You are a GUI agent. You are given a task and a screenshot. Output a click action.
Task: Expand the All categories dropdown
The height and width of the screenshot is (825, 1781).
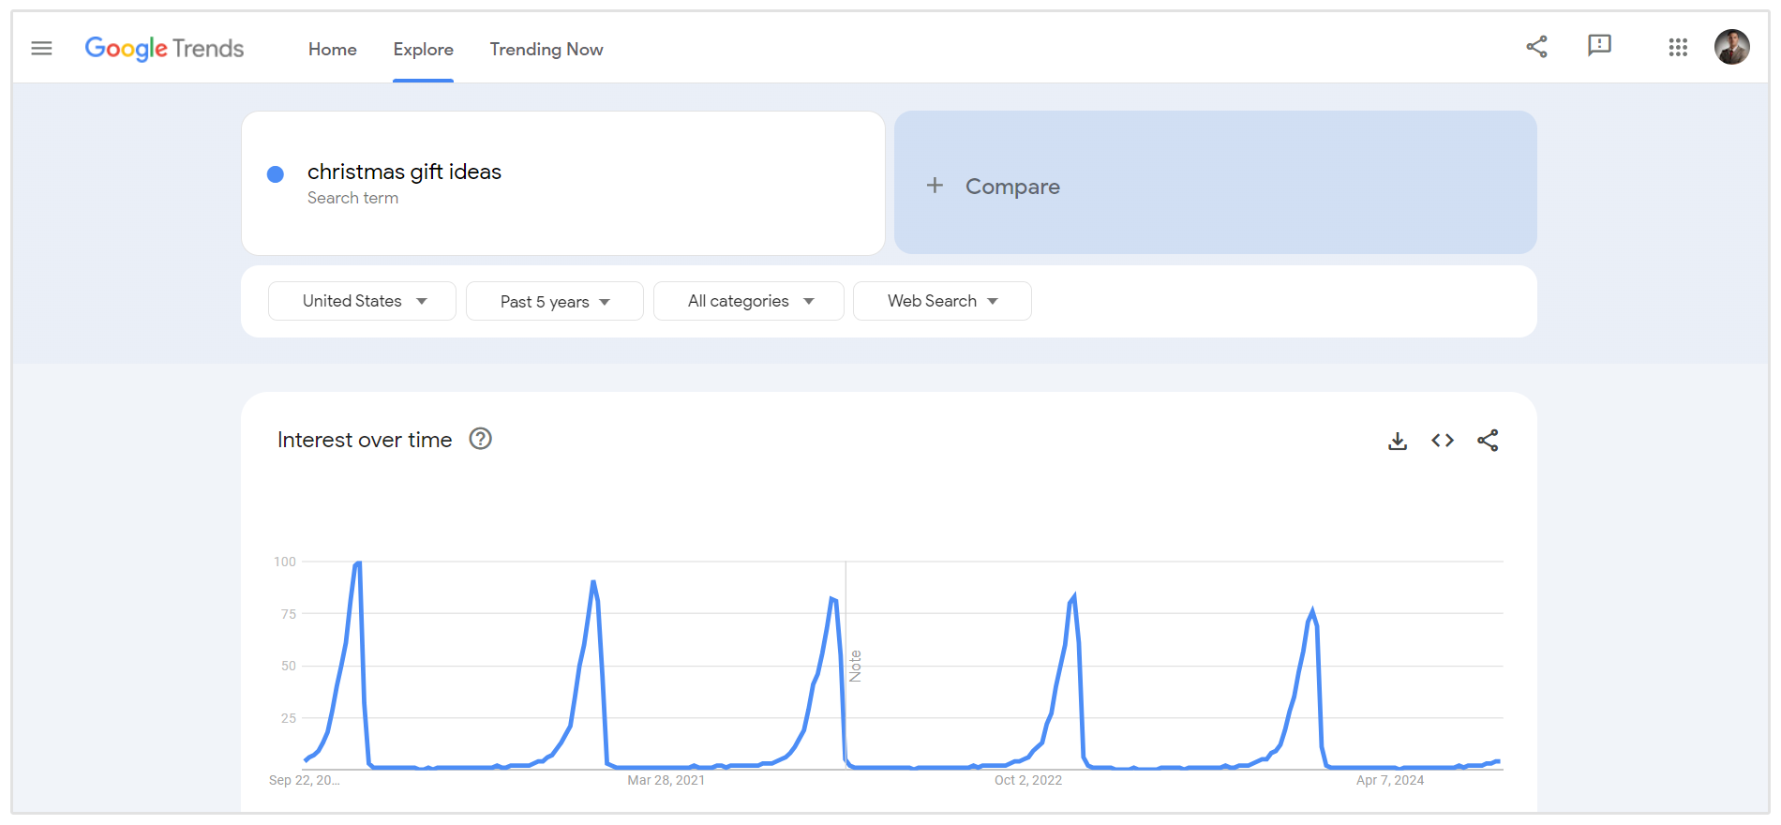coord(749,301)
